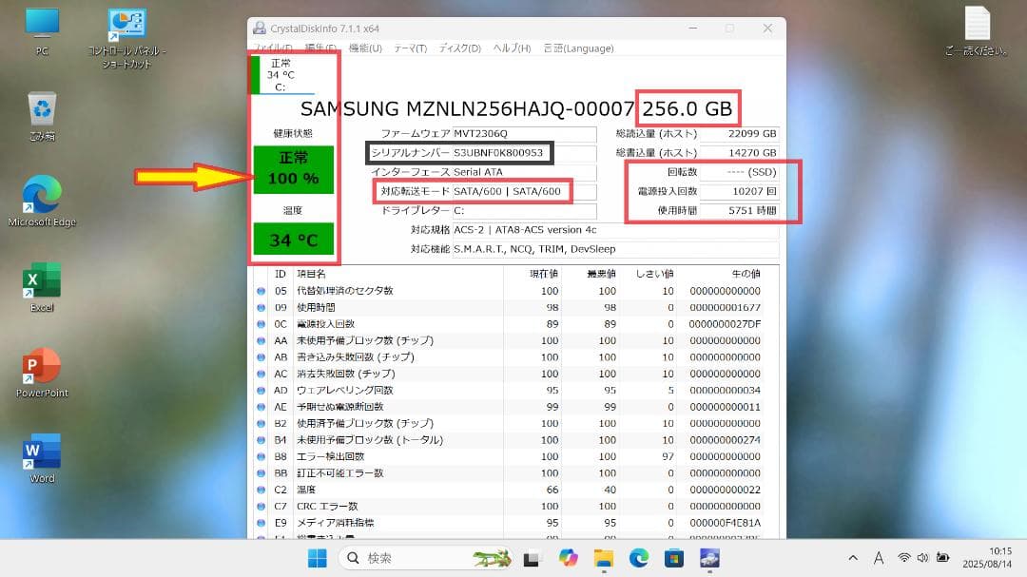This screenshot has width=1027, height=577.
Task: Open Excel from the desktop shortcut
Action: 40,281
